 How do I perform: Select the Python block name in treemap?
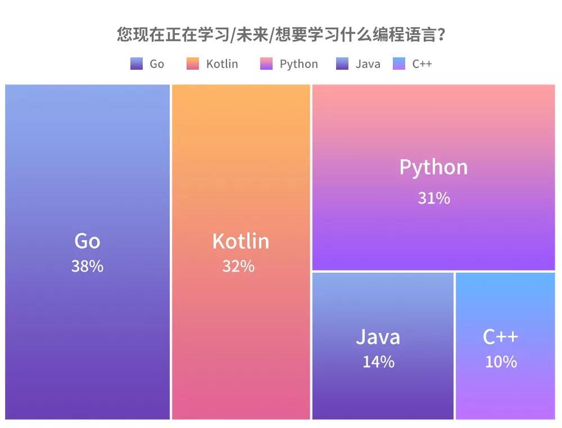click(x=433, y=167)
